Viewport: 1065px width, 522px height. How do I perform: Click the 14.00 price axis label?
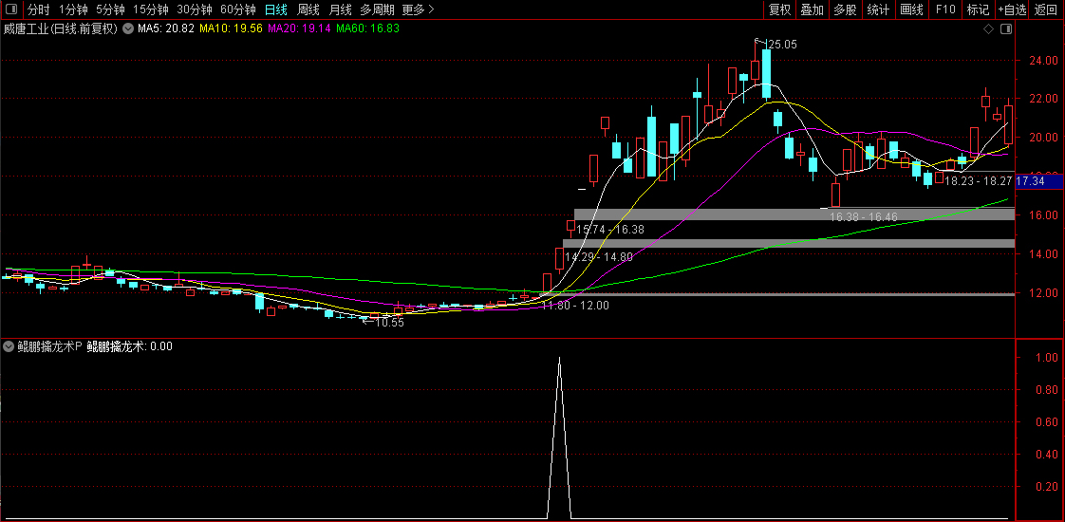point(1042,253)
